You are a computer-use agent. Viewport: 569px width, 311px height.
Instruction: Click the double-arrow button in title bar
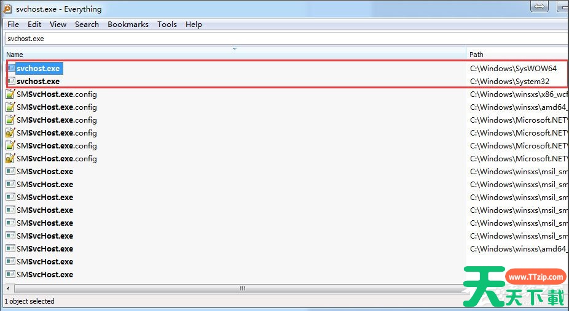[x=540, y=6]
